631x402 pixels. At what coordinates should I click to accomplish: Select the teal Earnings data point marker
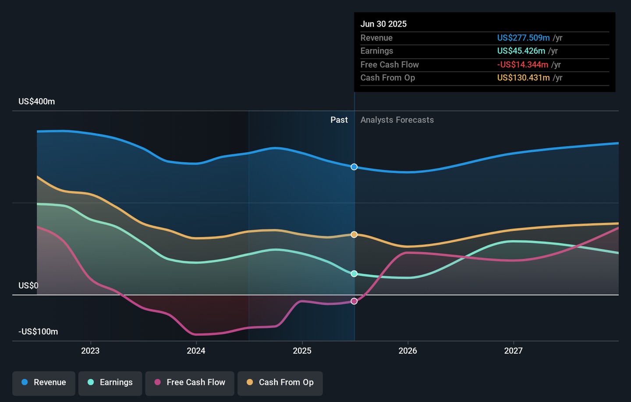[x=354, y=274]
